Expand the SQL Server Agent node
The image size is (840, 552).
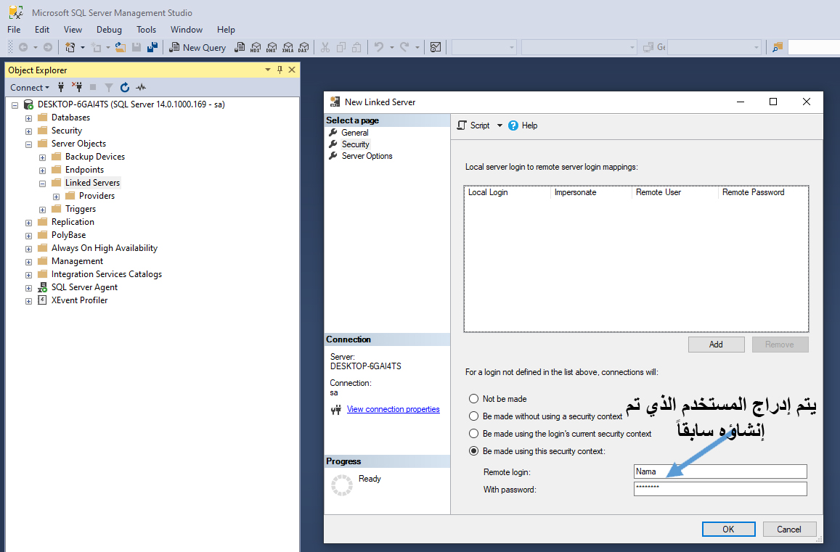(29, 288)
